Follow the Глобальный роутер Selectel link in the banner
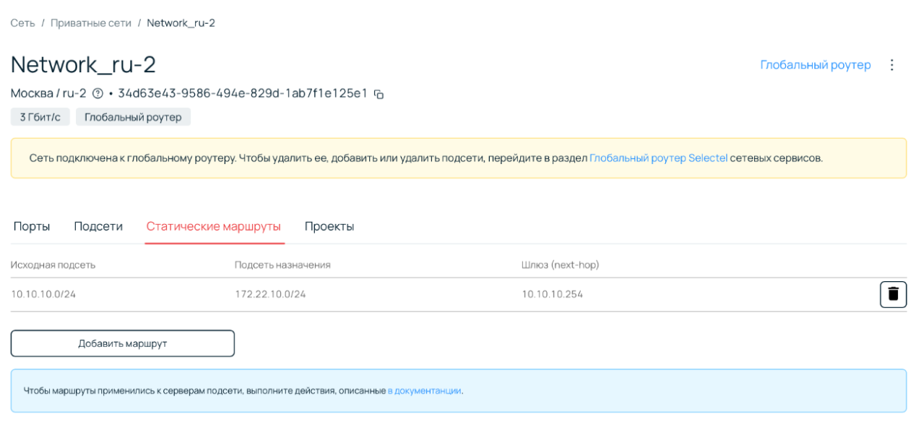The width and height of the screenshot is (921, 430). coord(658,158)
